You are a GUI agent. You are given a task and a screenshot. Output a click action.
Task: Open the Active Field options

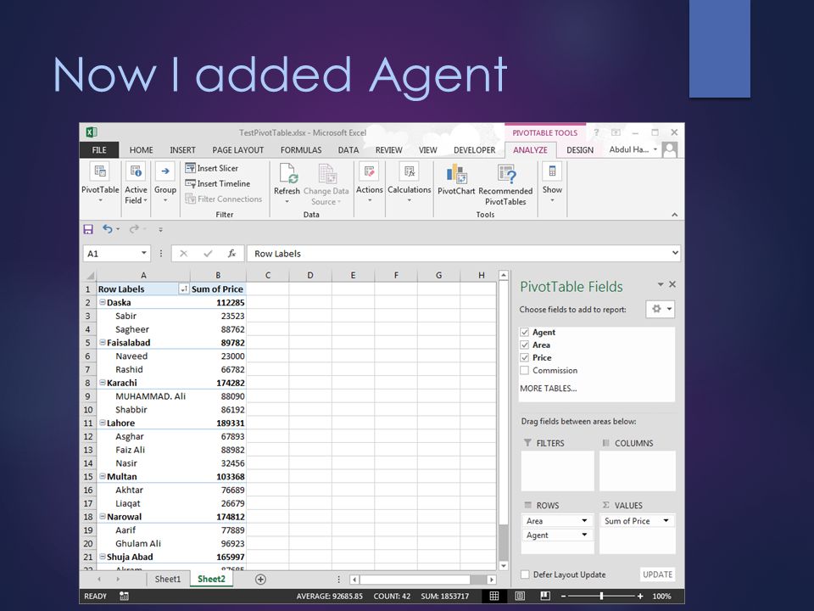[x=136, y=183]
